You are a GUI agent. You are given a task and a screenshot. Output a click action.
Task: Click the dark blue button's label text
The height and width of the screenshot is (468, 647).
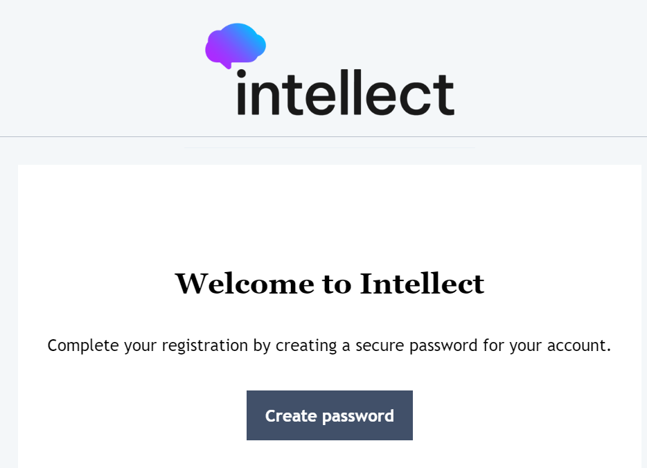point(330,415)
